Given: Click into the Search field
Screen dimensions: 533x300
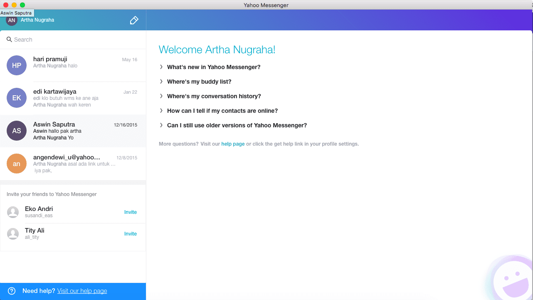Looking at the screenshot, I should click(x=75, y=40).
